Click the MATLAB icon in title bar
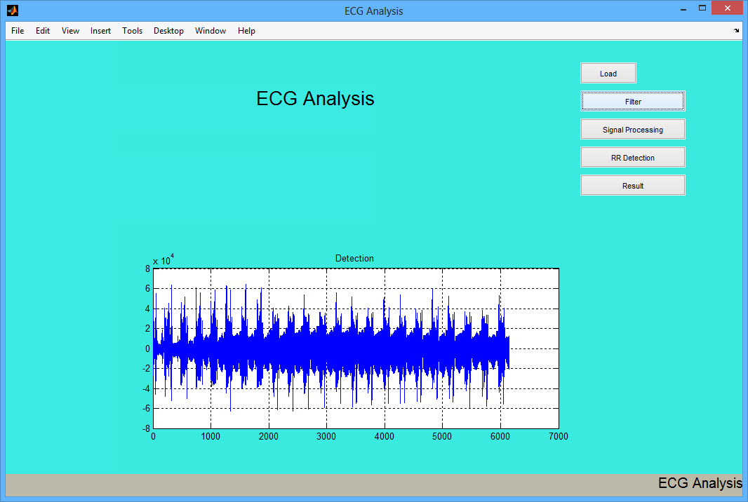Image resolution: width=748 pixels, height=502 pixels. pyautogui.click(x=13, y=10)
